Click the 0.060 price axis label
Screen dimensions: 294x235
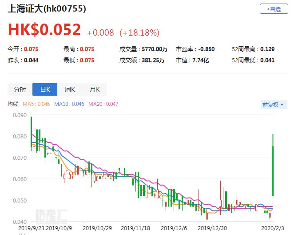pos(20,179)
